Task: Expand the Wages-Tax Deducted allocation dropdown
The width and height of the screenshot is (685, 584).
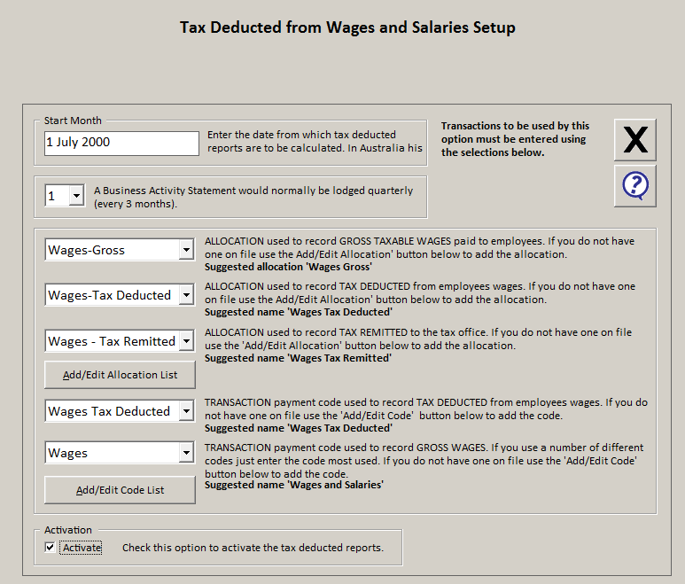Action: [187, 295]
